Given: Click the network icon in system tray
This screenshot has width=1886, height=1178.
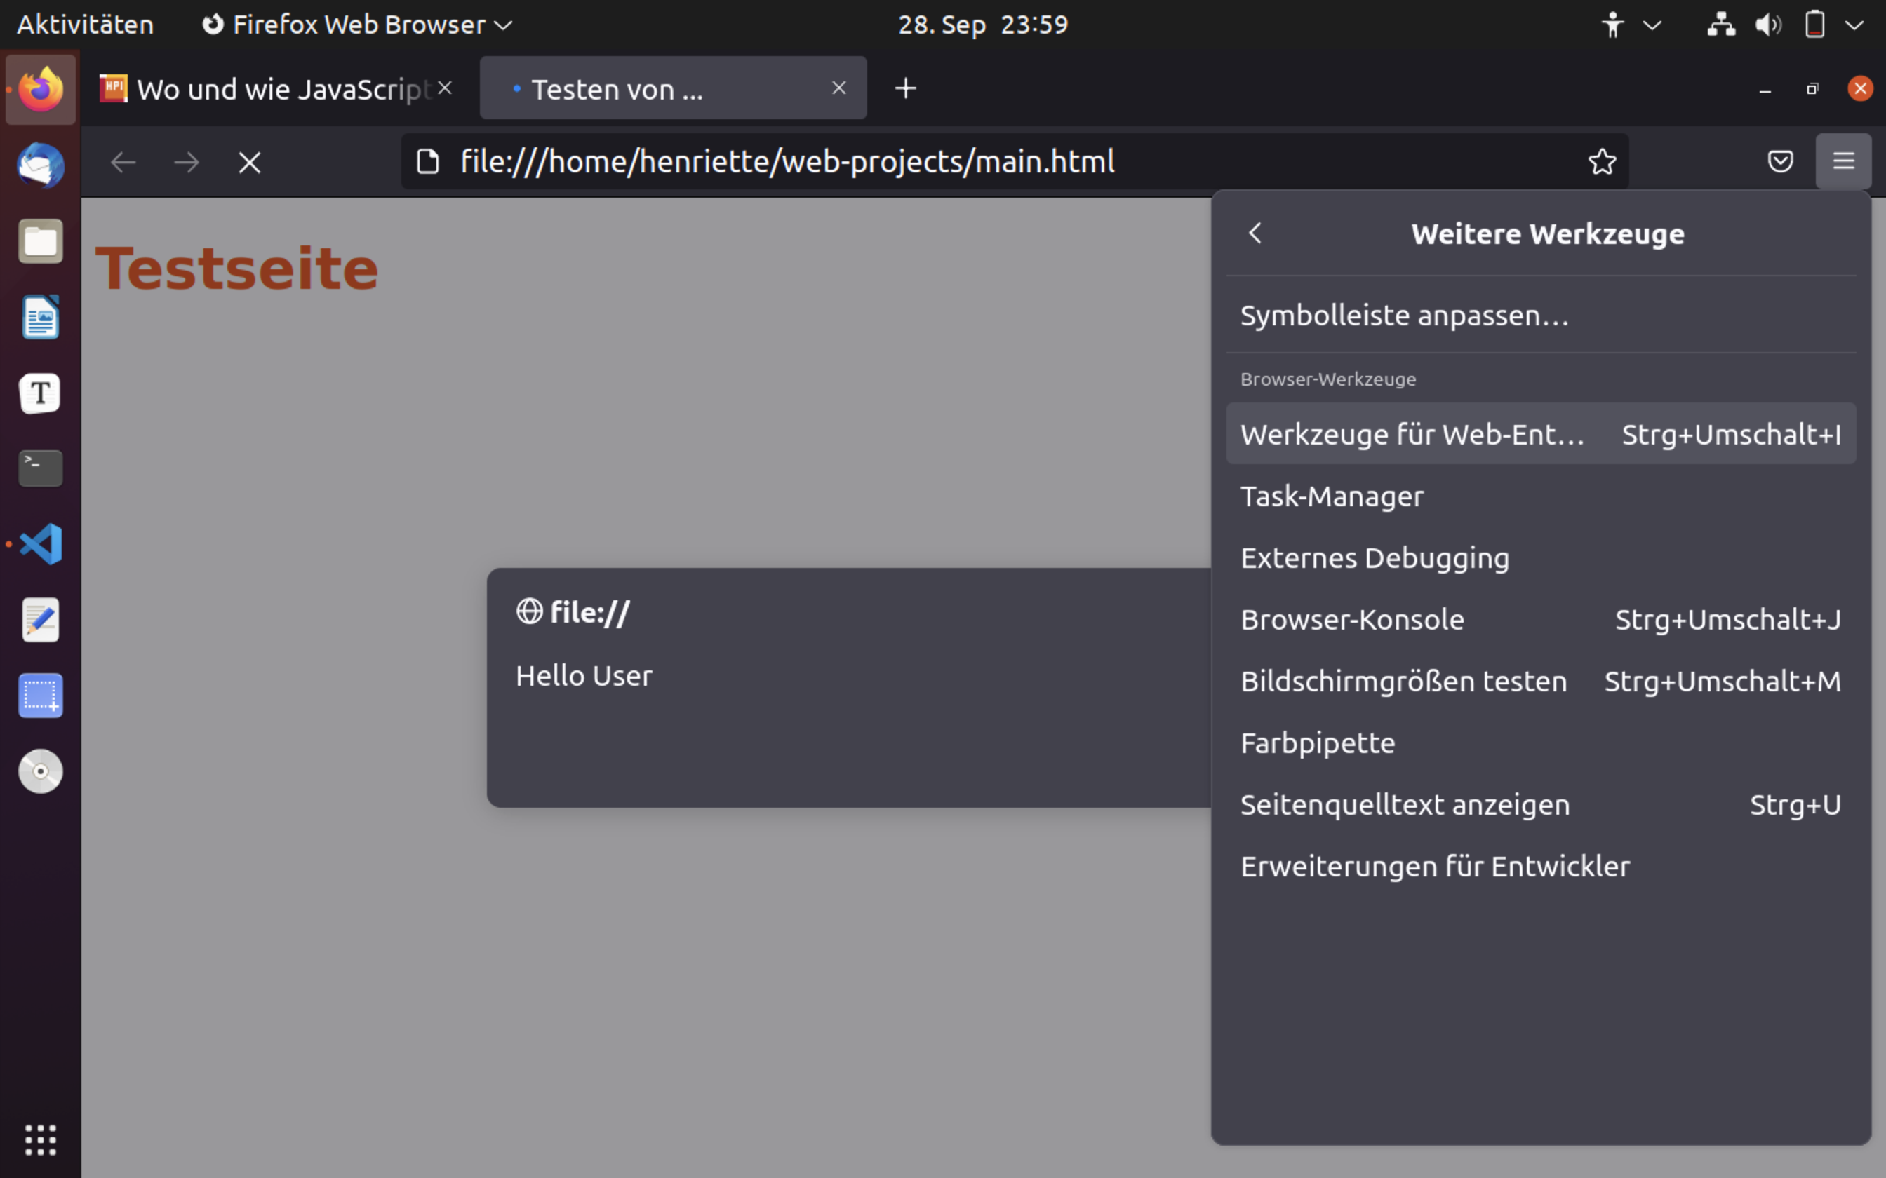Looking at the screenshot, I should [1721, 25].
